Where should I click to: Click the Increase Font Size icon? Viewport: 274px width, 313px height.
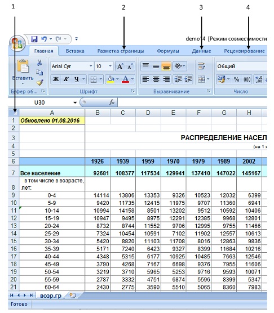(x=120, y=66)
